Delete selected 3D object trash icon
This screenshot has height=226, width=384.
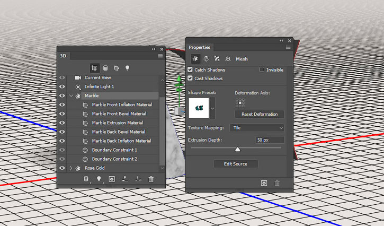(x=151, y=179)
